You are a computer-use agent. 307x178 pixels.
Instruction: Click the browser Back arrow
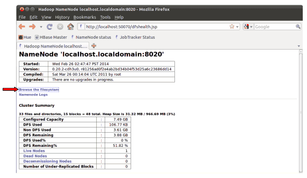coord(22,26)
